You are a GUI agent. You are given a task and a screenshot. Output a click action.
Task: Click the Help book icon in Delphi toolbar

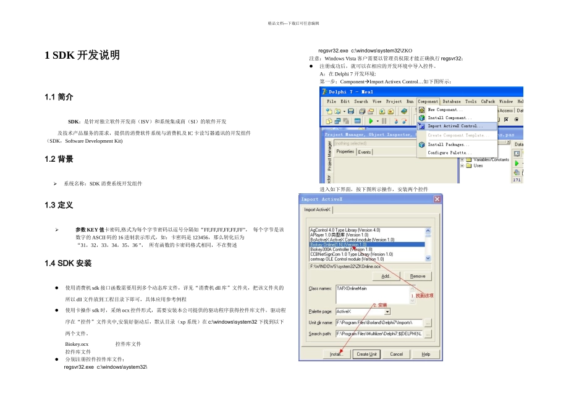pos(403,111)
